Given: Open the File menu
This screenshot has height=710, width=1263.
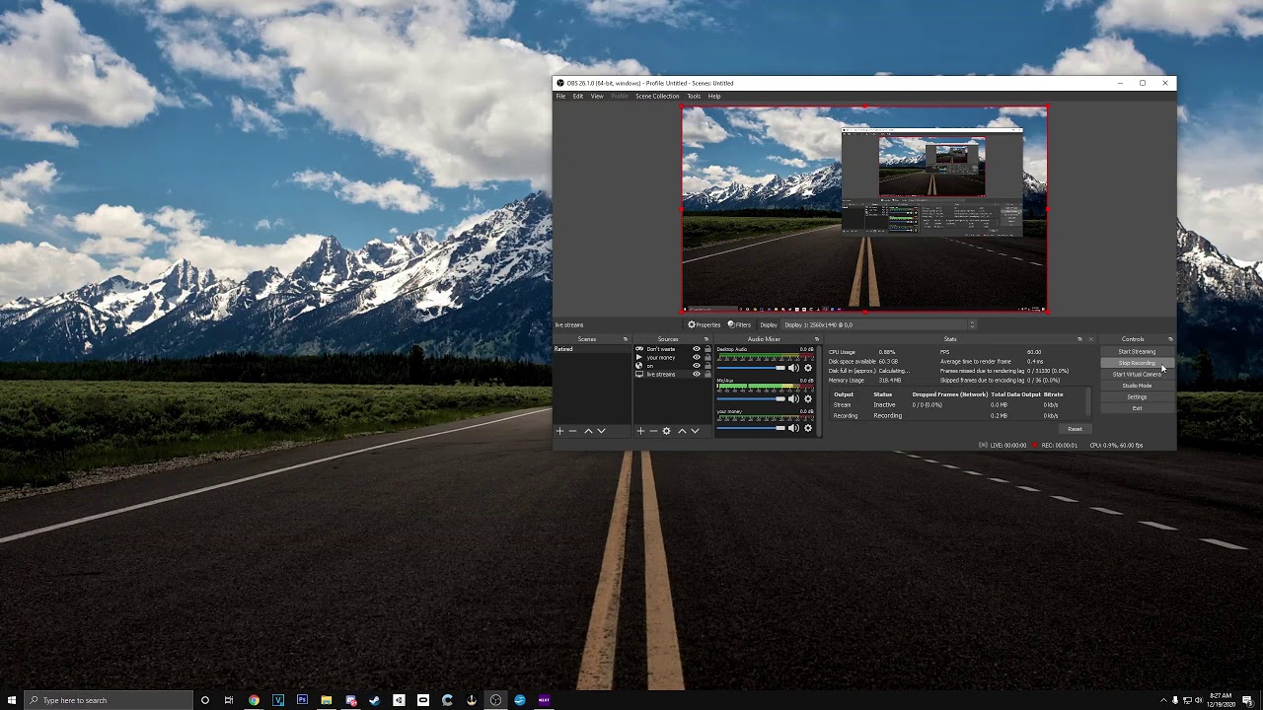Looking at the screenshot, I should (x=560, y=96).
